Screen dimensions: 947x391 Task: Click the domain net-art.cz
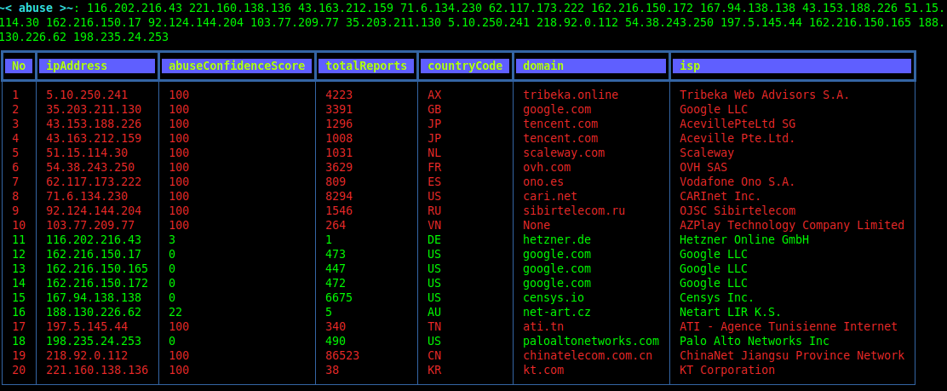point(557,313)
